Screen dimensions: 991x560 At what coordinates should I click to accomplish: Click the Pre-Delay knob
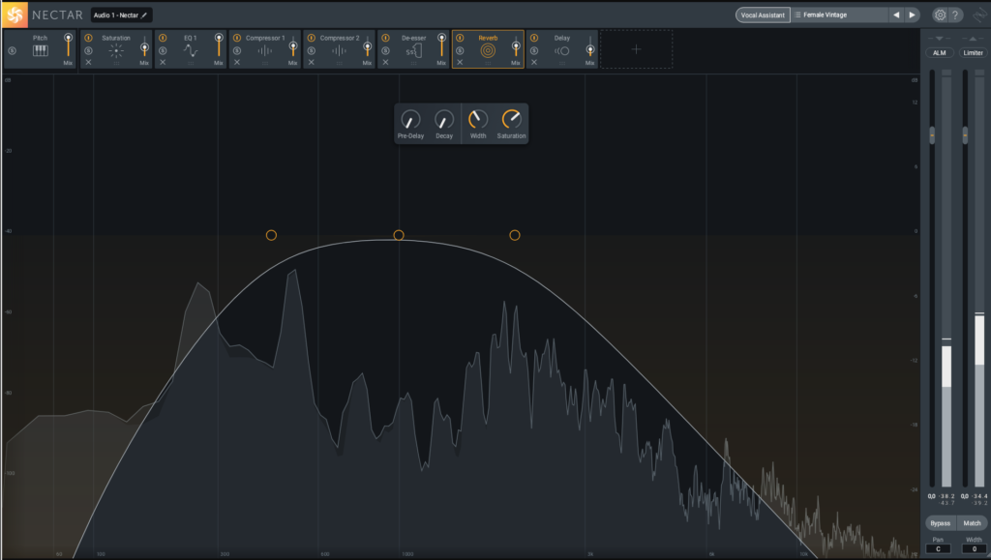pyautogui.click(x=410, y=119)
